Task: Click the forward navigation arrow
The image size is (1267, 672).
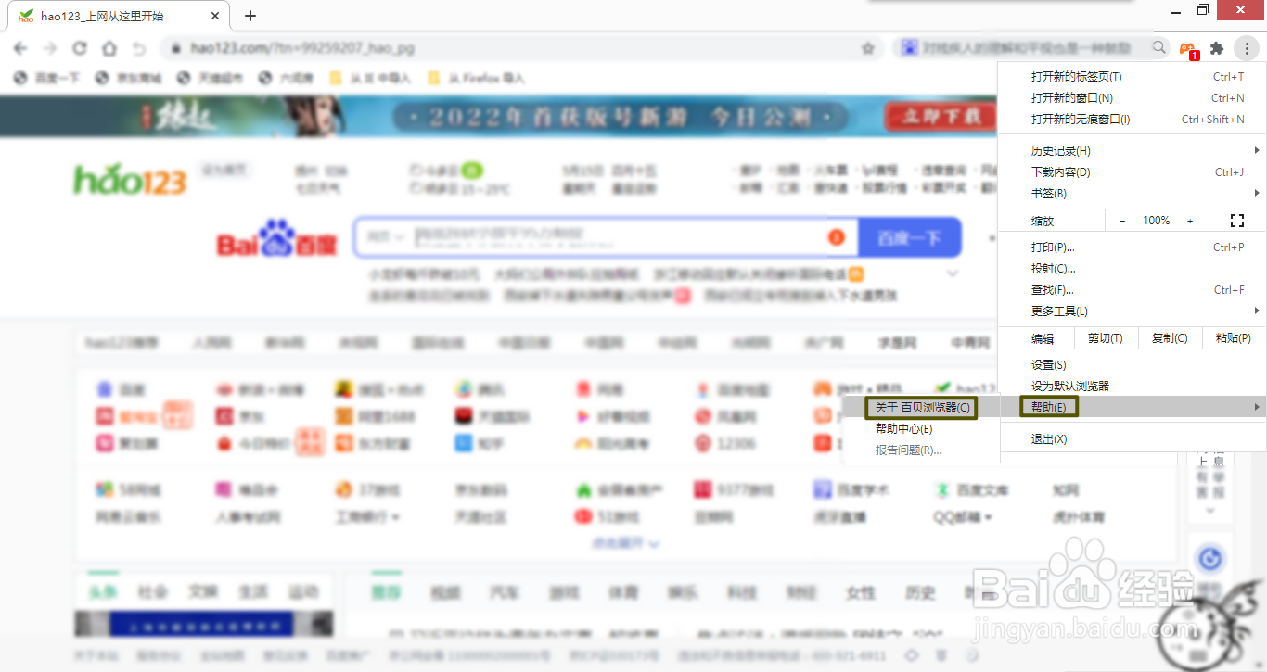Action: (x=49, y=48)
